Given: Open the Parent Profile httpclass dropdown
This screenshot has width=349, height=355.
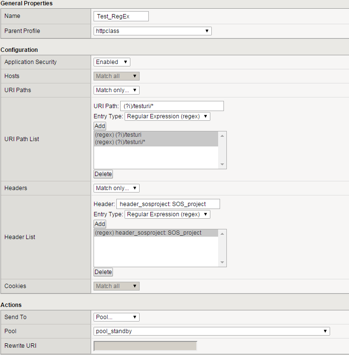Looking at the screenshot, I should tap(152, 31).
